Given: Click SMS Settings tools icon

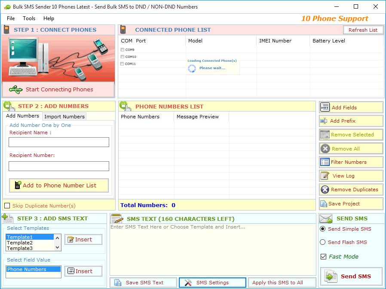Looking at the screenshot, I should 188,283.
